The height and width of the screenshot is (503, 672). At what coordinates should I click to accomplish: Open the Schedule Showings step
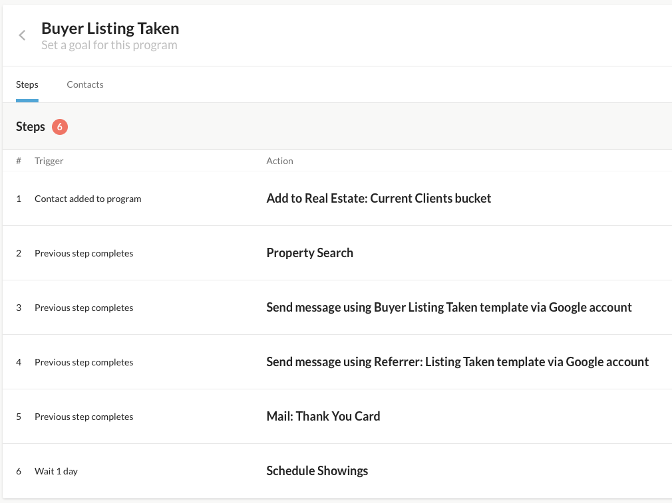[317, 470]
